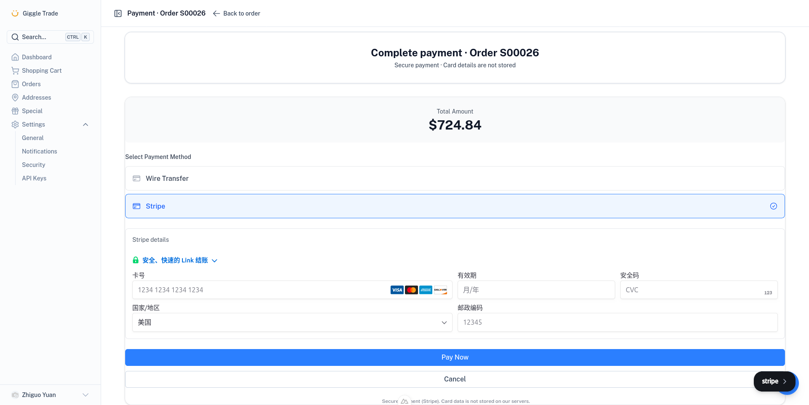Screen dimensions: 809x405
Task: Click the gift icon next to Special
Action: pos(15,111)
